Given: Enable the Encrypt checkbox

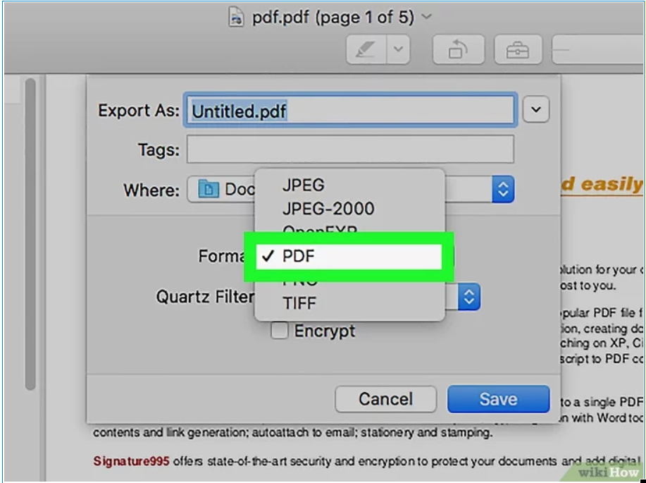Looking at the screenshot, I should point(280,331).
